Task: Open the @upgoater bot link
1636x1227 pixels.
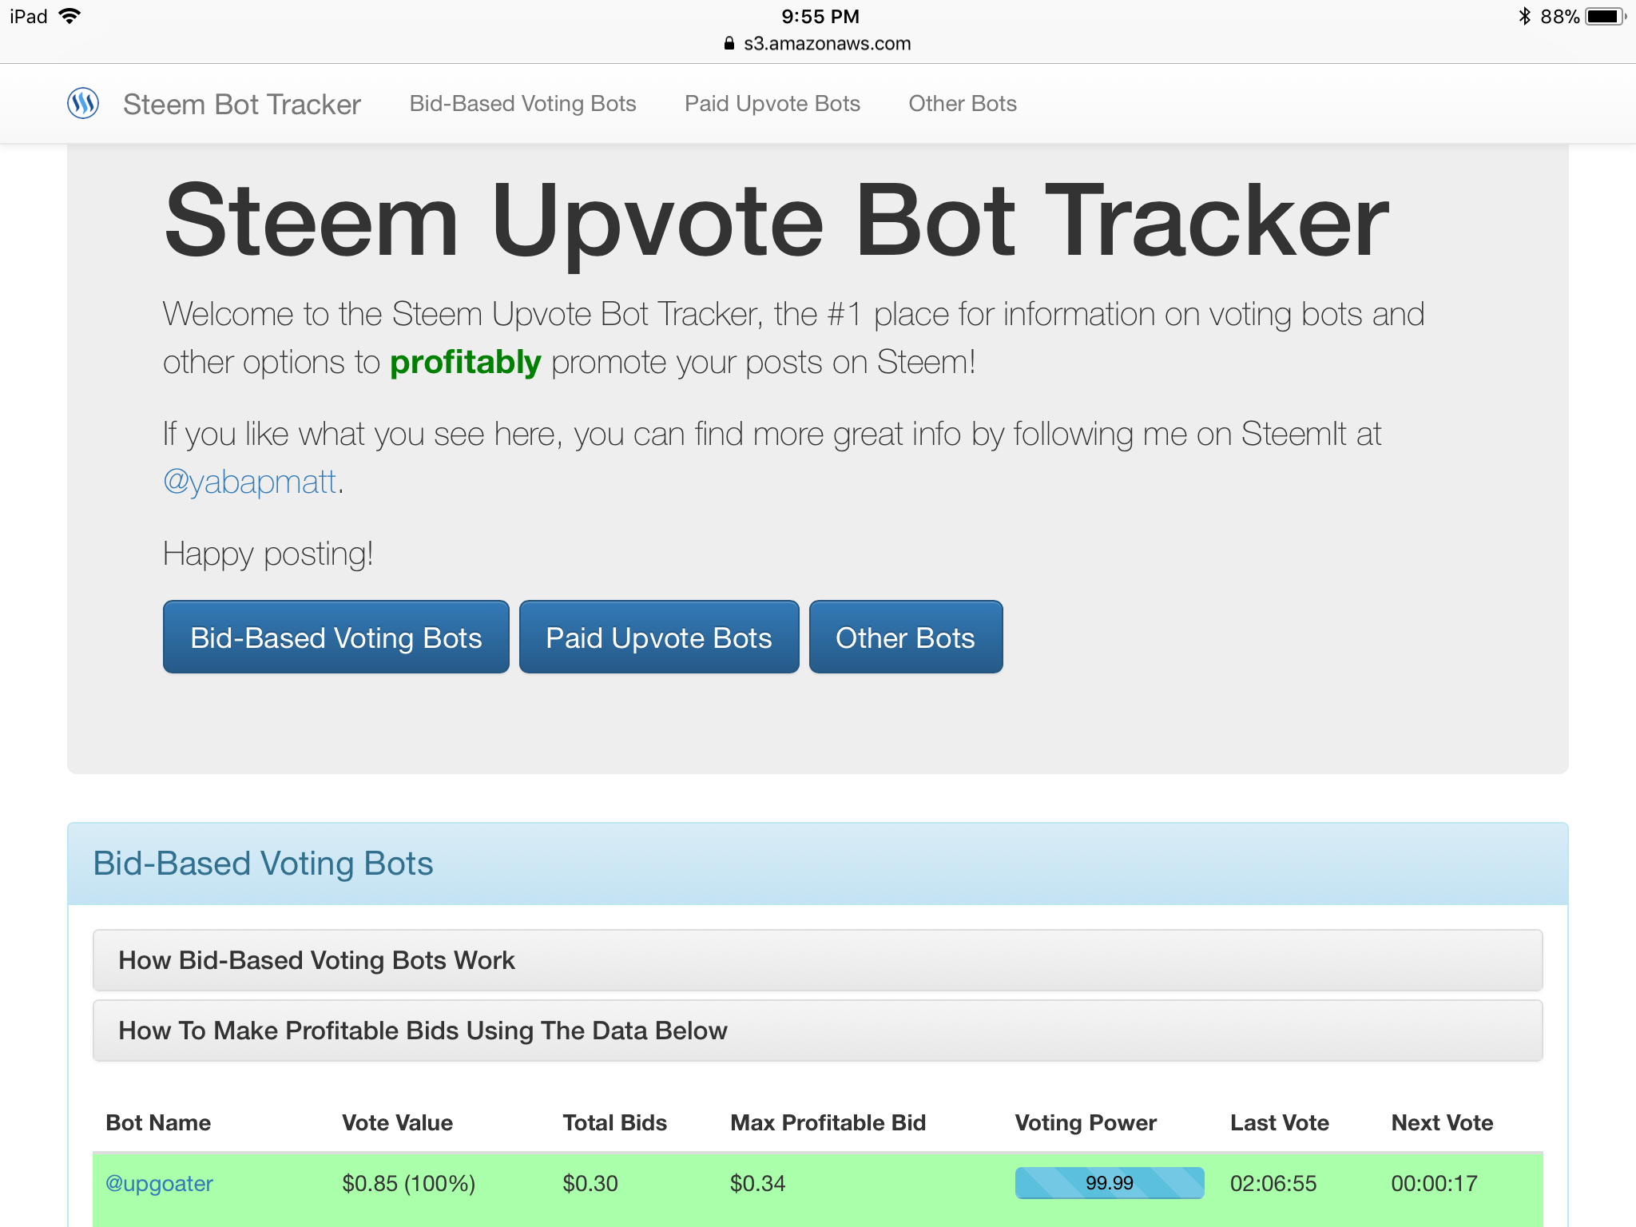Action: (x=159, y=1183)
